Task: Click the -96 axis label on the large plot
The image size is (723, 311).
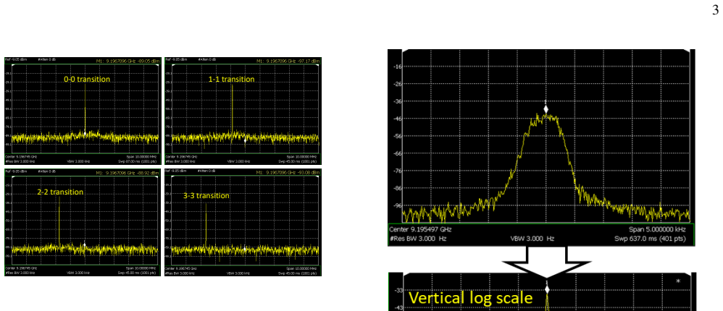Action: coord(398,205)
